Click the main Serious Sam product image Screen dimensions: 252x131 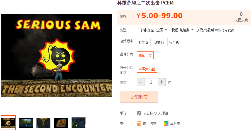57,55
